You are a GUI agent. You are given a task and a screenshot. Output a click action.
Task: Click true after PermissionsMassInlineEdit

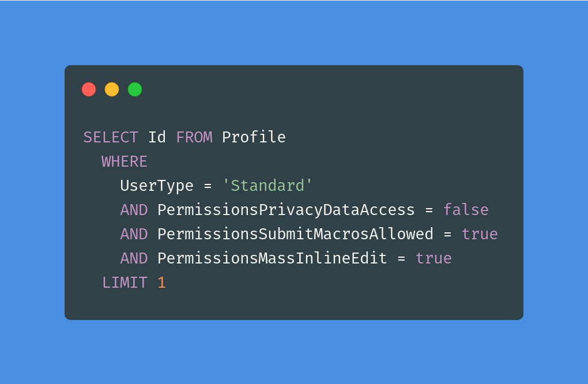[x=434, y=258]
